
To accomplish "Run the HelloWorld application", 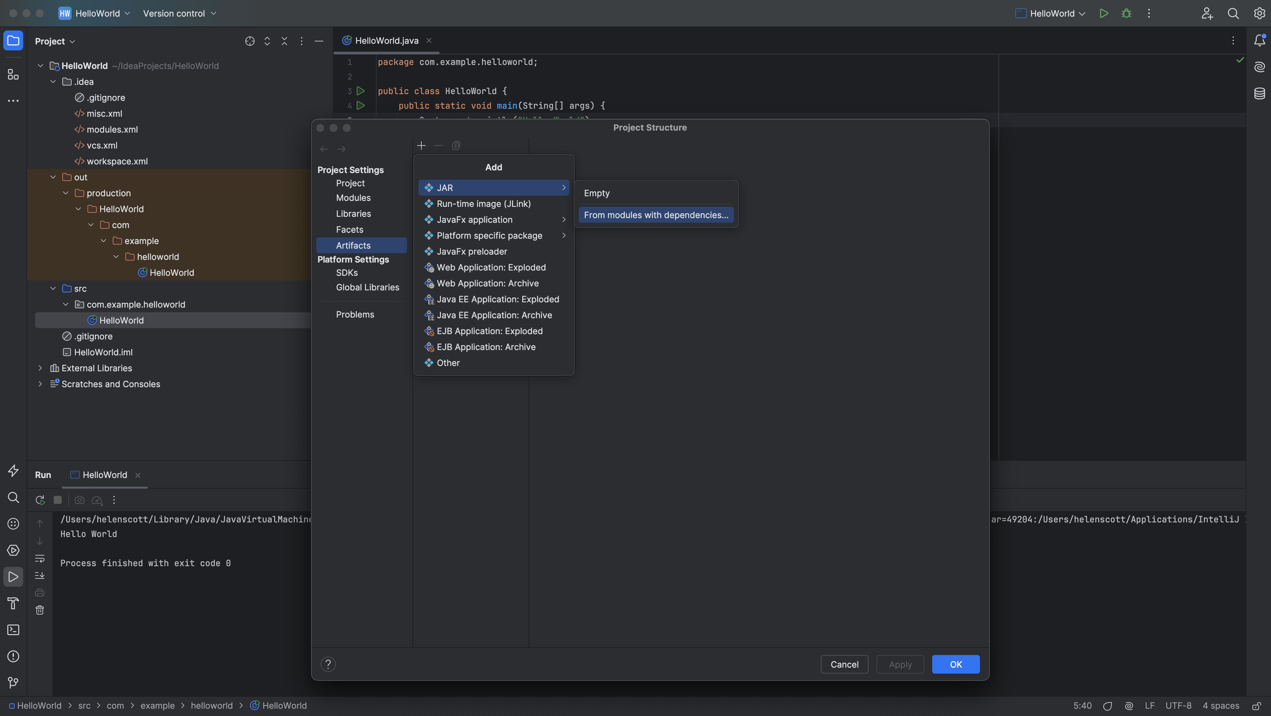I will point(1104,13).
